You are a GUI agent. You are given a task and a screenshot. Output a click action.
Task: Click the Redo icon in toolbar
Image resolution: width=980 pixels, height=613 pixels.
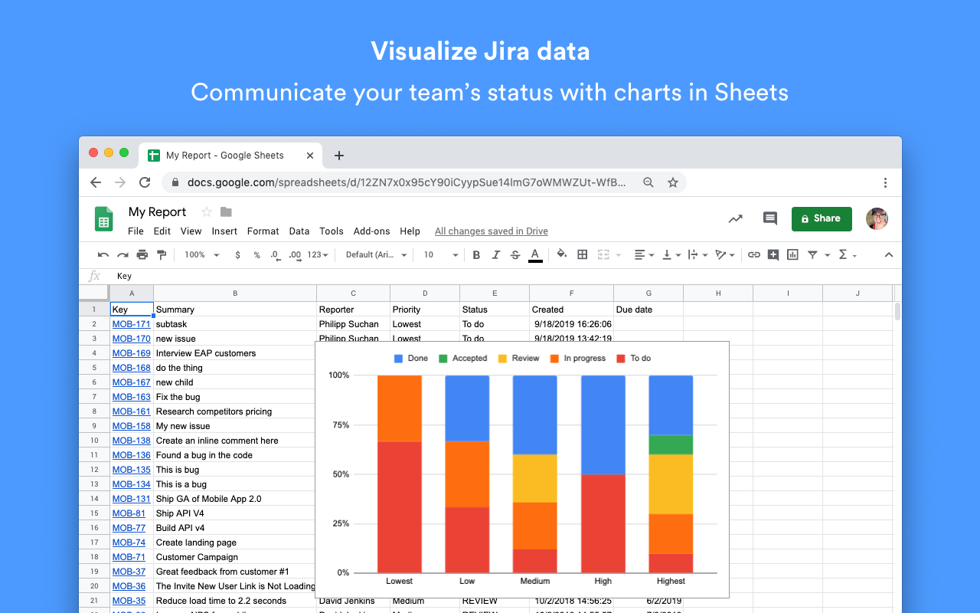pyautogui.click(x=122, y=255)
